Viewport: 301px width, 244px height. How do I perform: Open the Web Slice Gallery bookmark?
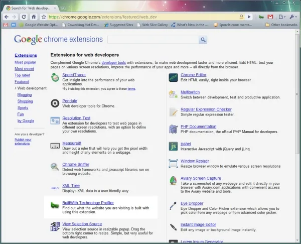(x=152, y=25)
